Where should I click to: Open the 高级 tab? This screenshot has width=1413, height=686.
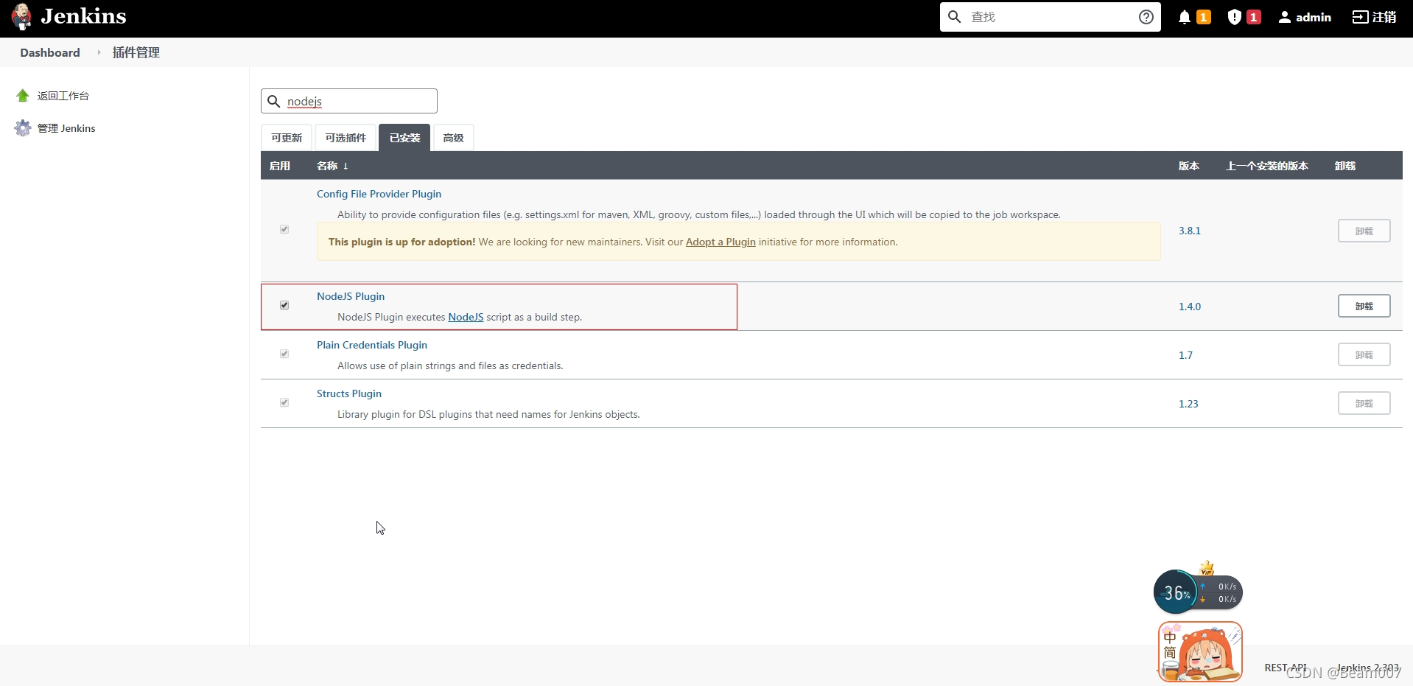click(x=453, y=138)
